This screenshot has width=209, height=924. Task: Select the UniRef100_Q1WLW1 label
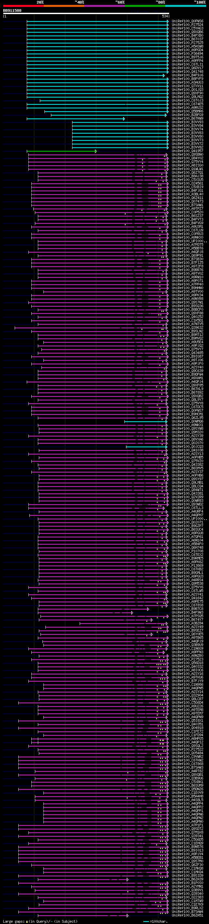coord(187,169)
